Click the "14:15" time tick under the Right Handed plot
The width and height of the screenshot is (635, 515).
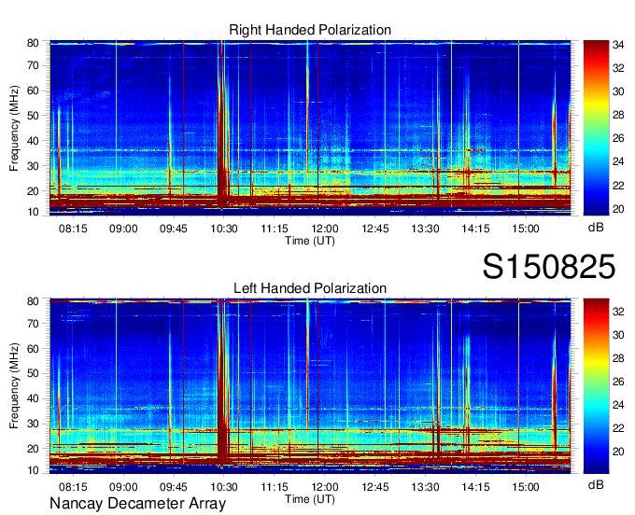475,229
